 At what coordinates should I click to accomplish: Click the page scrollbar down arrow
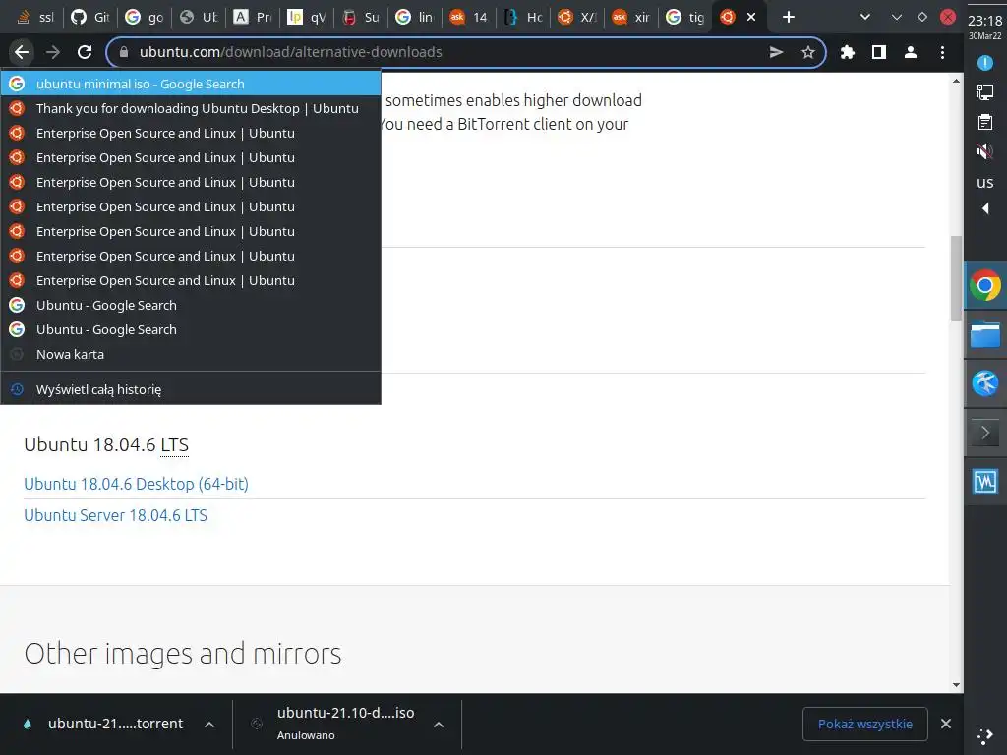click(x=956, y=685)
